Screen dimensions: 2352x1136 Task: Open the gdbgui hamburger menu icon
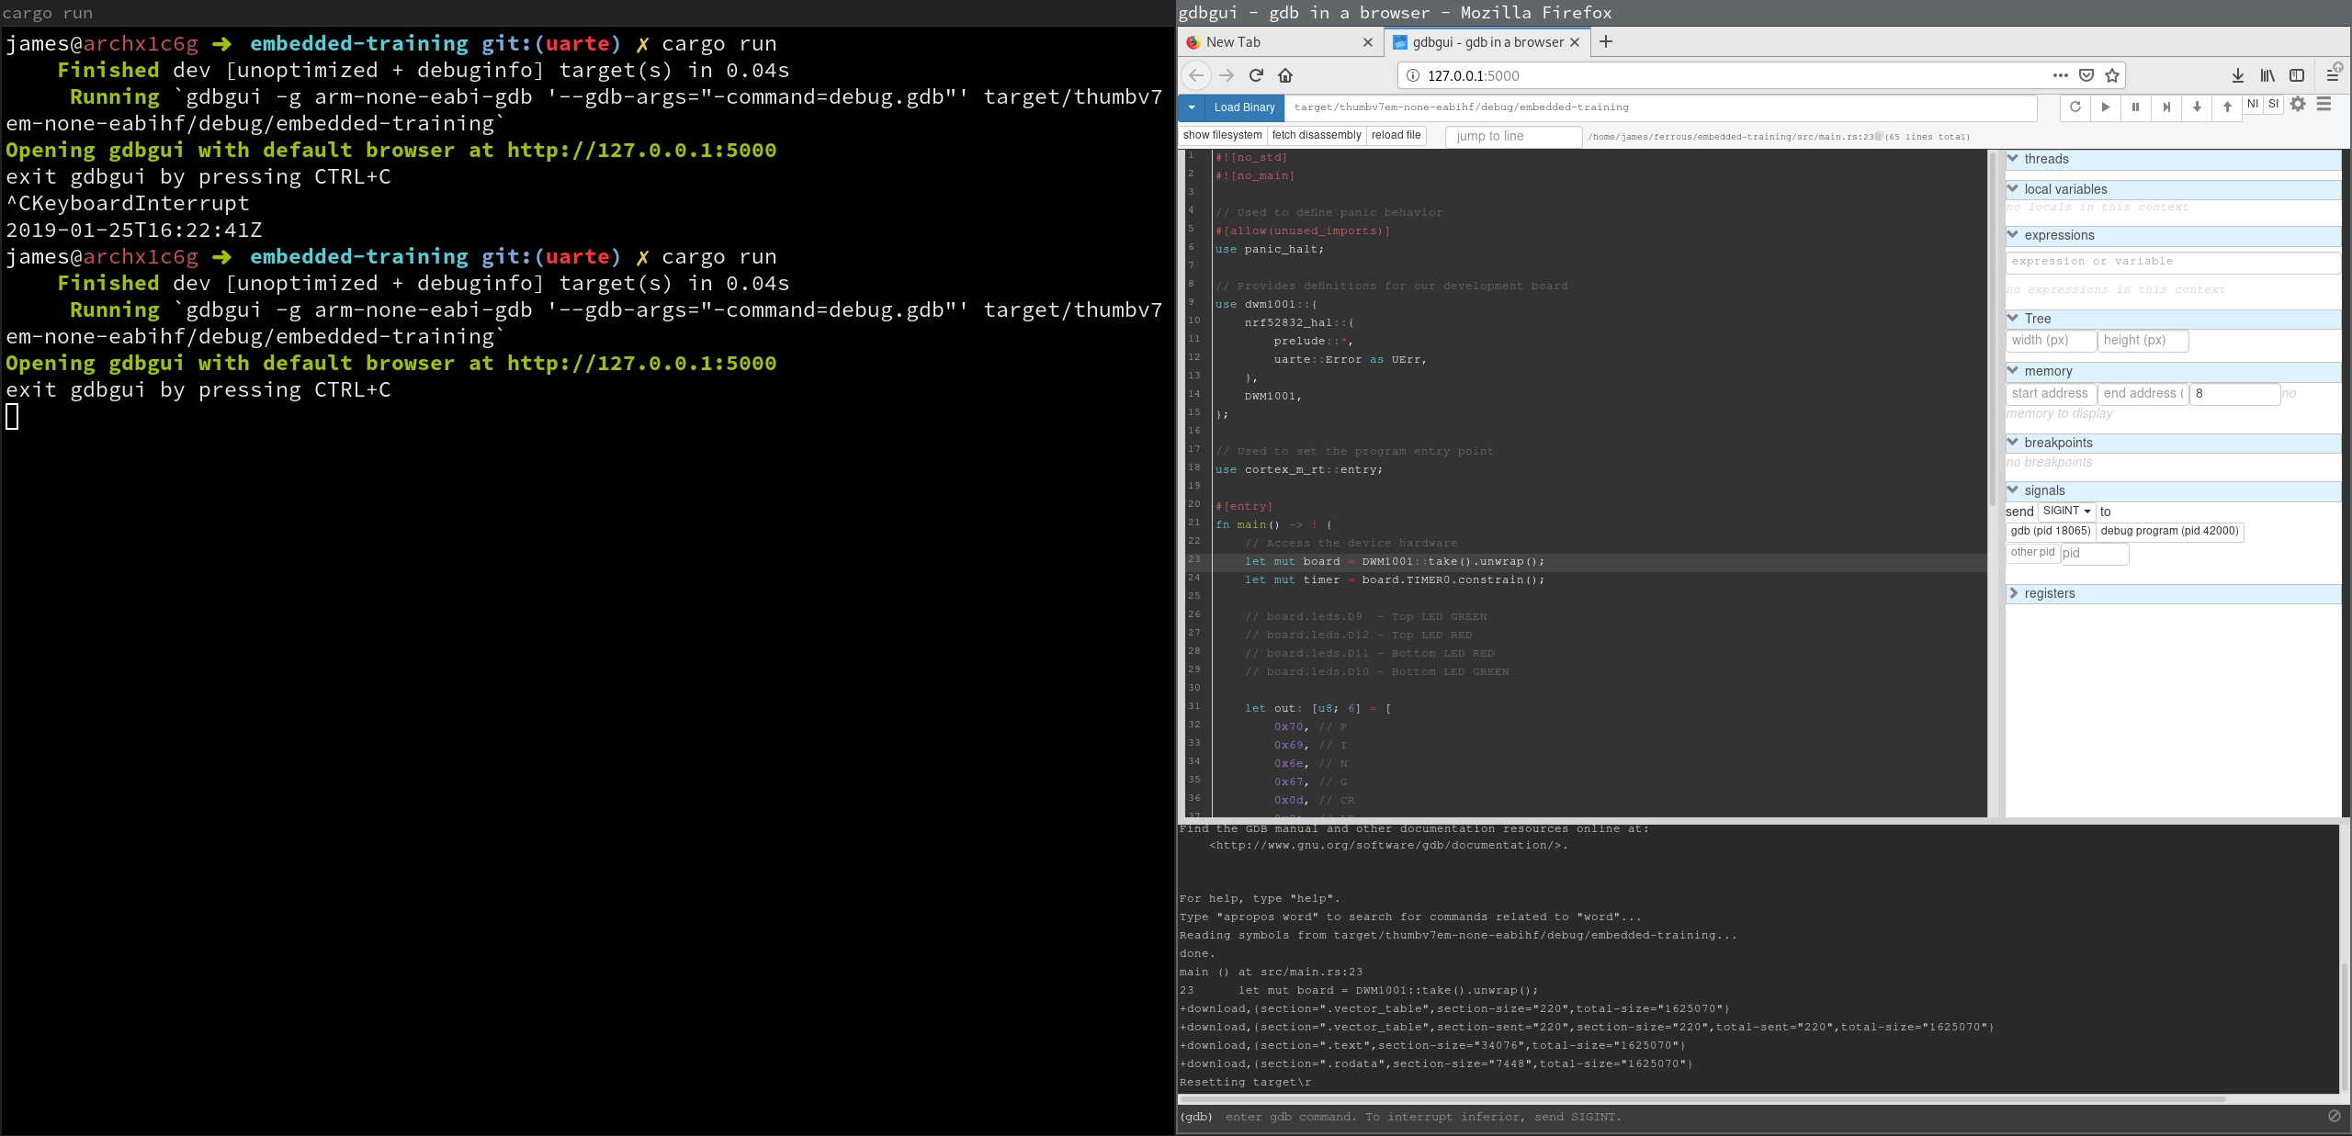tap(2324, 105)
